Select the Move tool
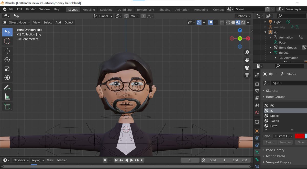This screenshot has width=307, height=169. (7, 51)
